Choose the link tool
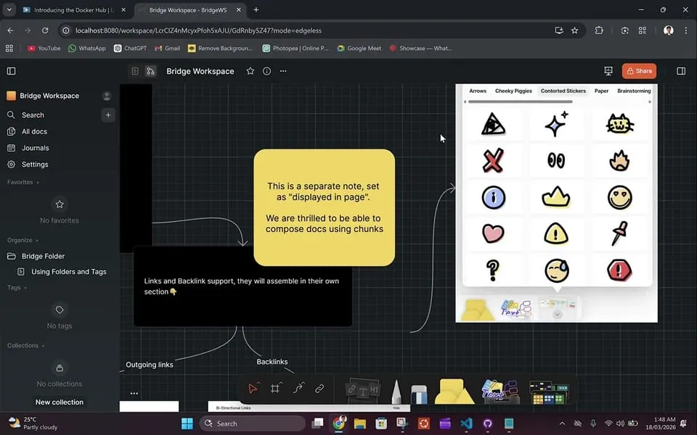 click(x=319, y=389)
